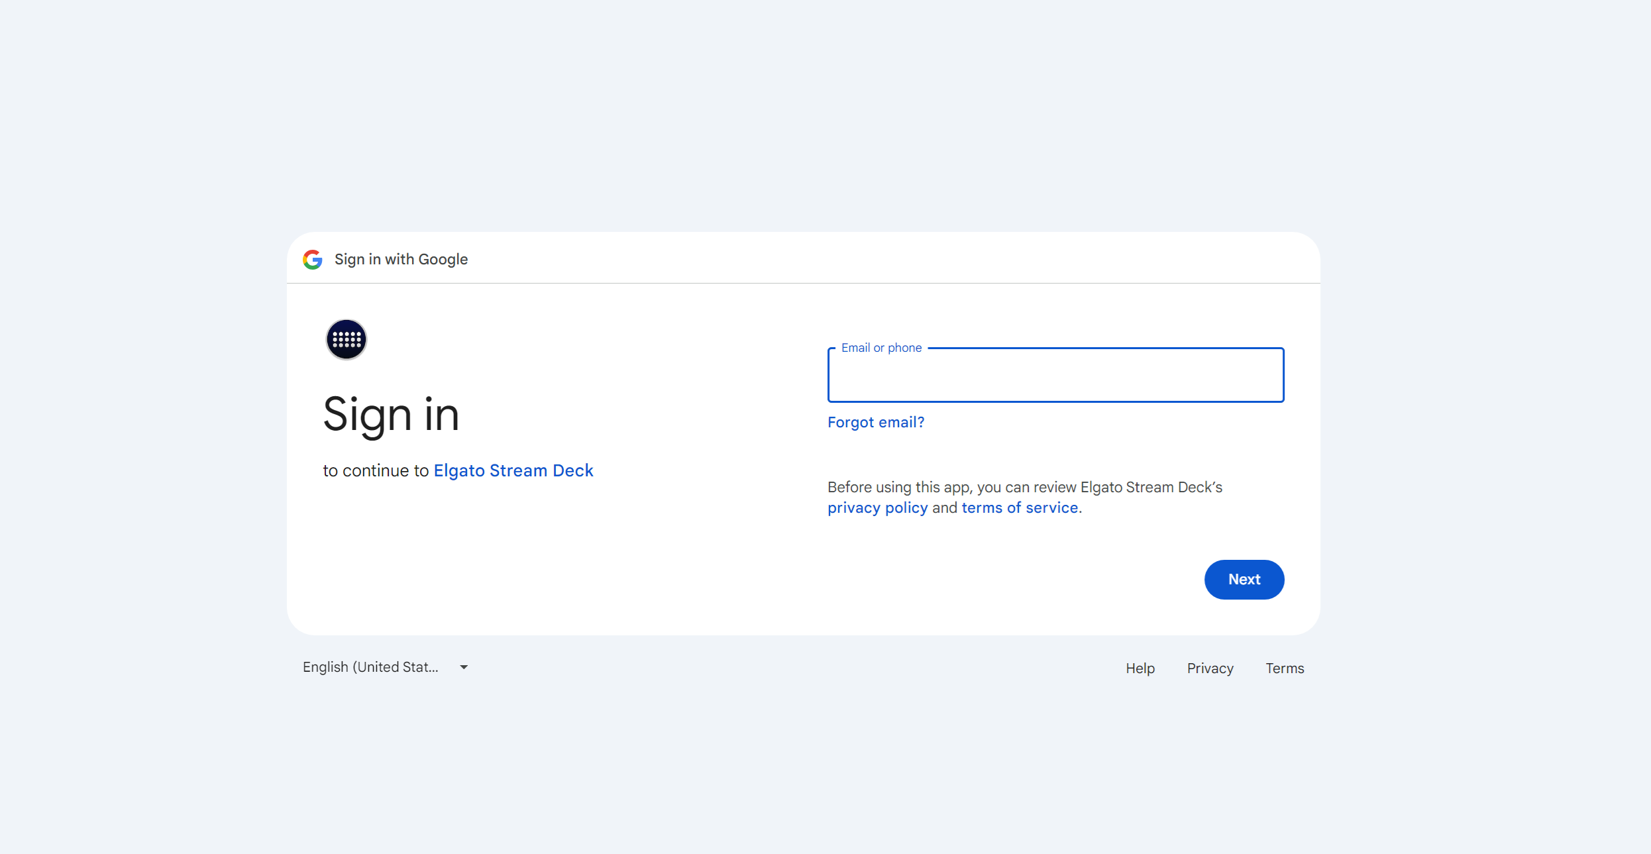Click the Elgato Stream Deck app icon
Image resolution: width=1651 pixels, height=854 pixels.
pyautogui.click(x=346, y=339)
